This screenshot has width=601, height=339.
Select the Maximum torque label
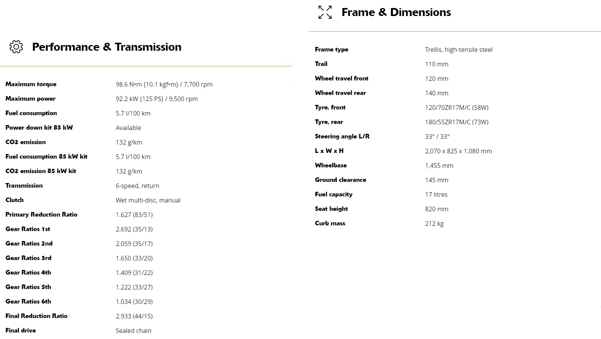coord(31,84)
